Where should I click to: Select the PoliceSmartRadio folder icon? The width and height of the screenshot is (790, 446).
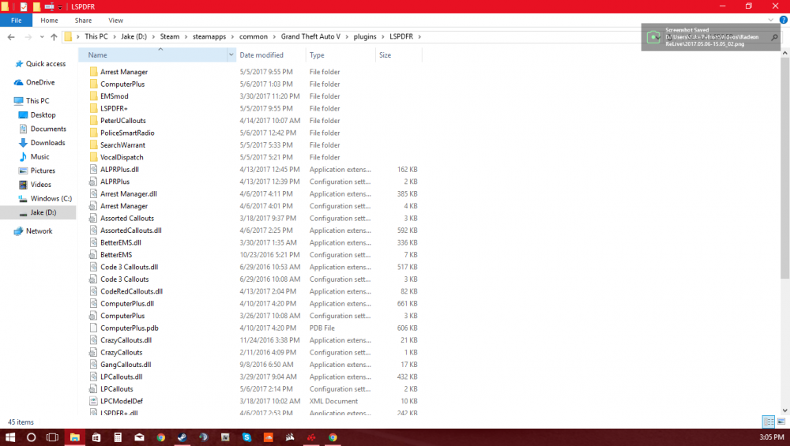coord(93,133)
